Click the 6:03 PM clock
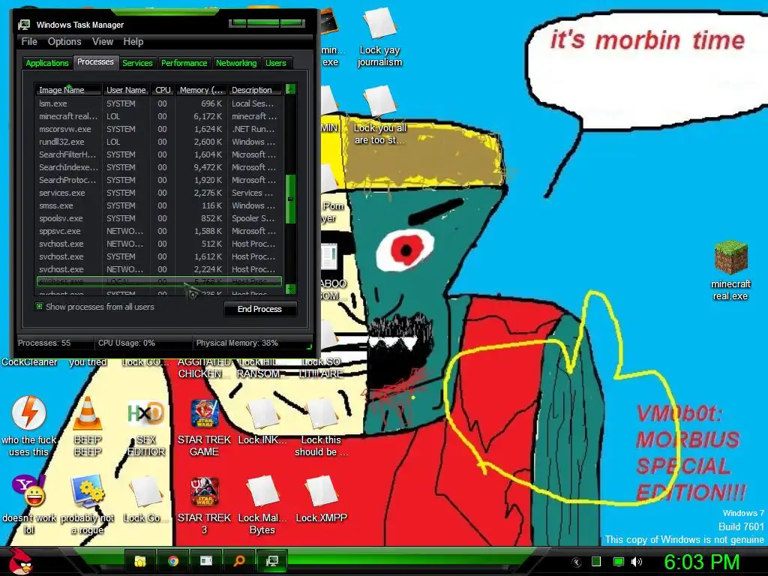This screenshot has height=576, width=768. pos(701,562)
